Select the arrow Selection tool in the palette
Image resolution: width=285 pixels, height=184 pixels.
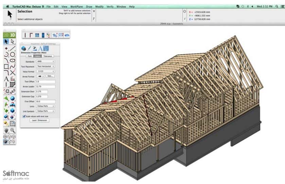click(x=6, y=42)
